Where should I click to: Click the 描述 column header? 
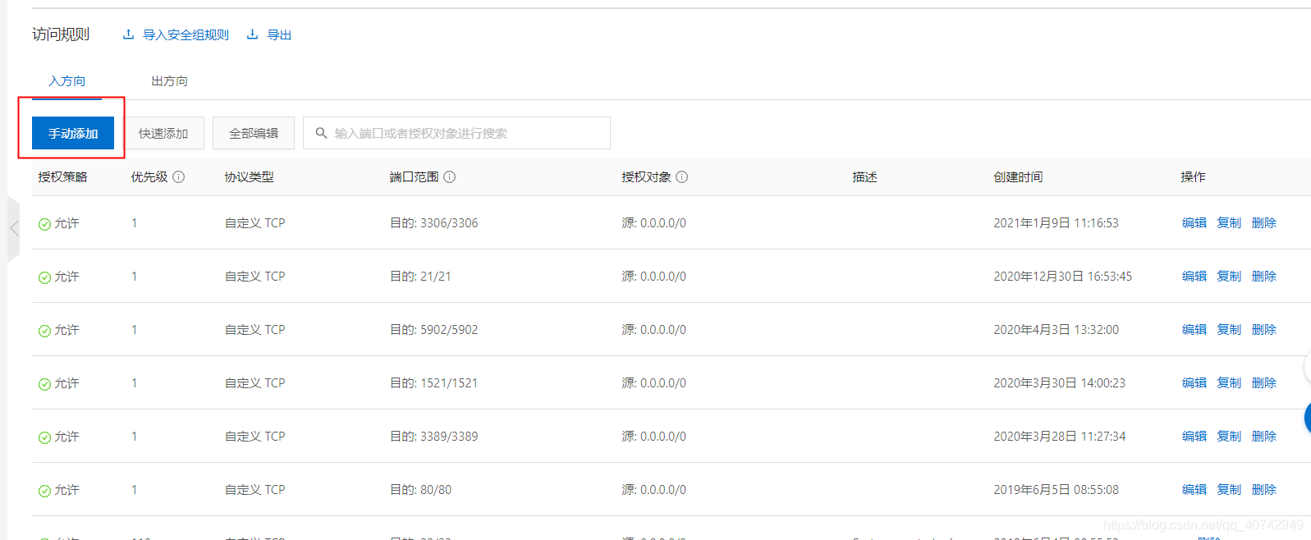864,176
